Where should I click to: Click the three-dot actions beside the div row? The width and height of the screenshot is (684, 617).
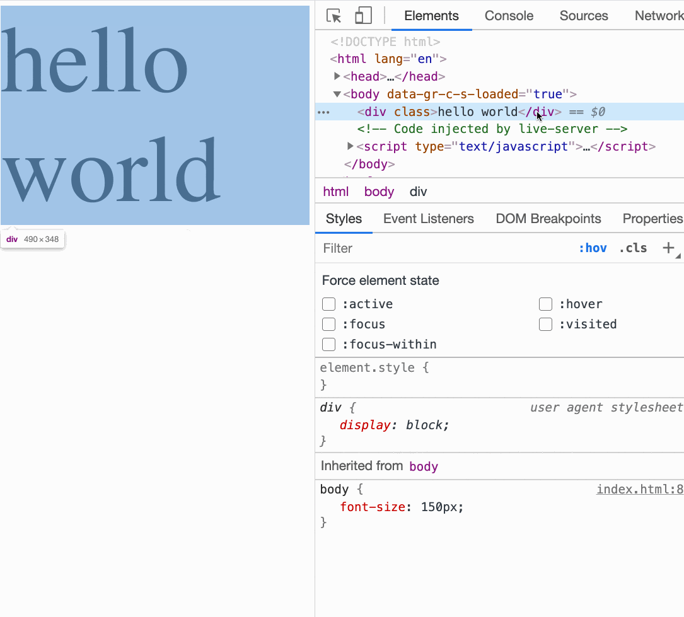(x=323, y=112)
